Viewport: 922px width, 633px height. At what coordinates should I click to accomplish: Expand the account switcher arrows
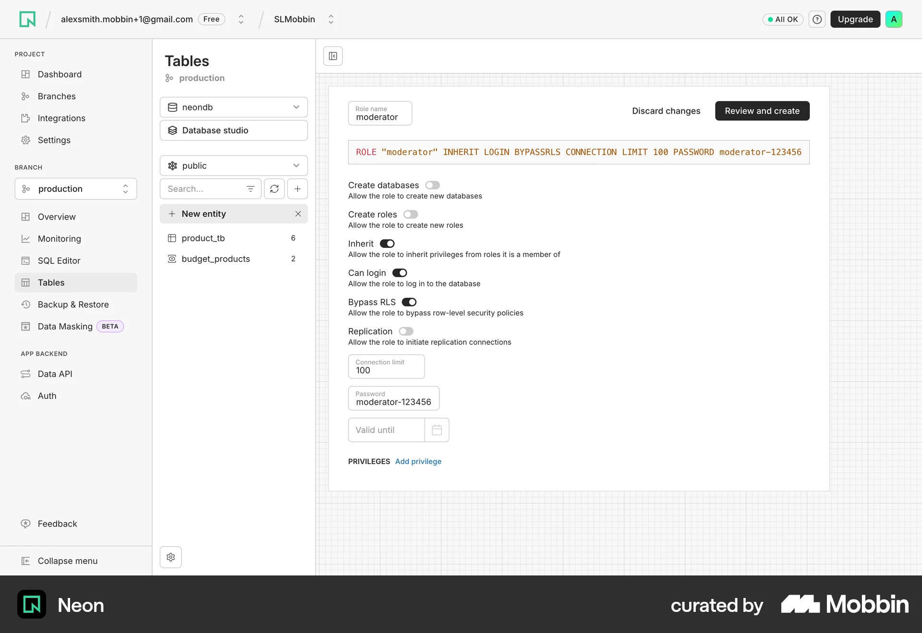[x=241, y=19]
